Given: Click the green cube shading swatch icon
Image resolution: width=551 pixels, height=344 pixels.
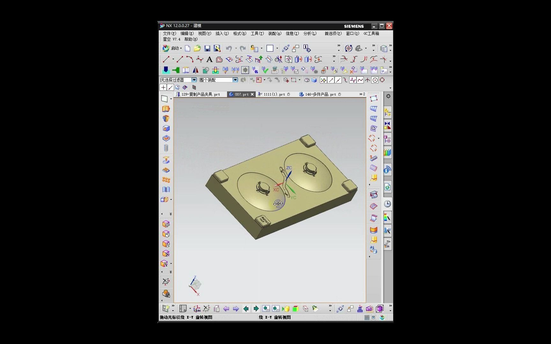Looking at the screenshot, I should tap(296, 309).
